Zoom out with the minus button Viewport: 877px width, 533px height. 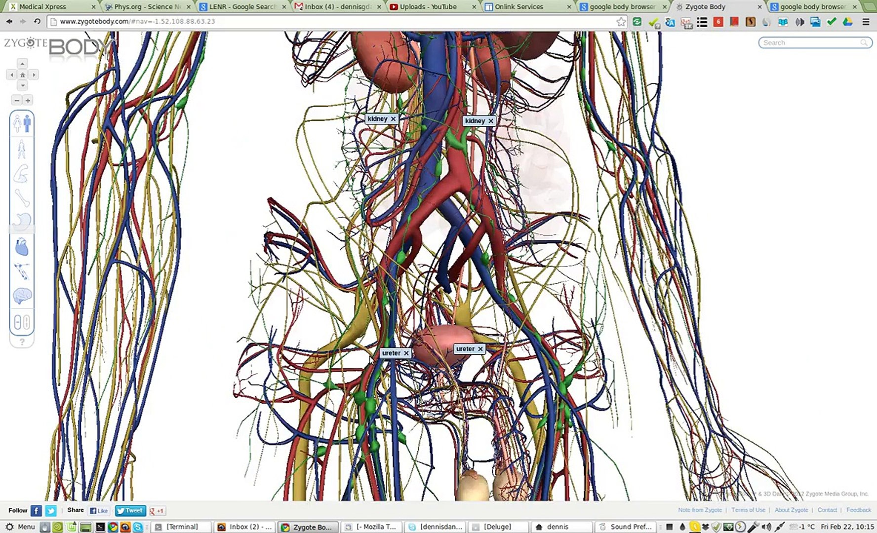click(17, 100)
